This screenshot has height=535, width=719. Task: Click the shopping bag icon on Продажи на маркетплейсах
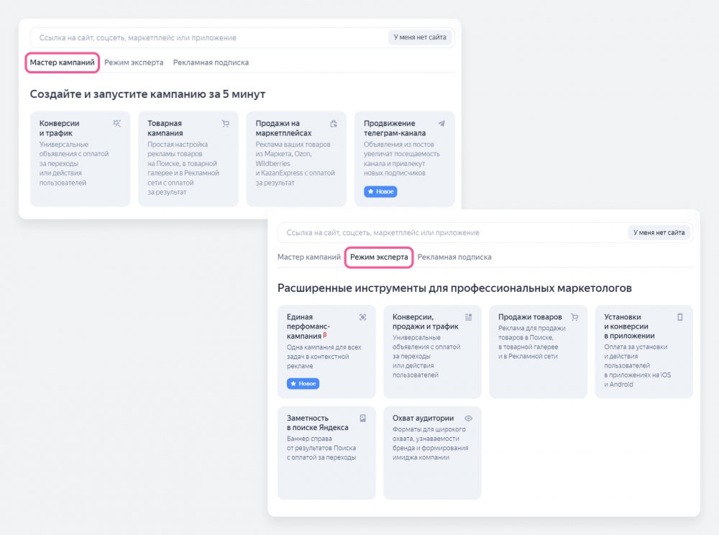click(334, 124)
